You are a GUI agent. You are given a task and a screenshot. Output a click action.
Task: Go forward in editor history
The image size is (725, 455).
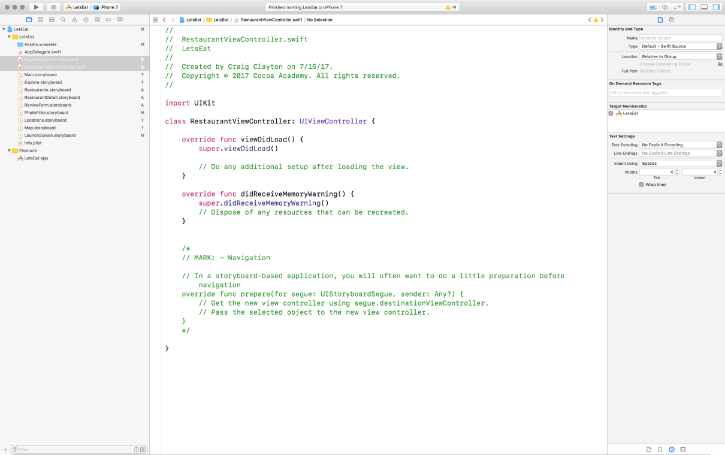[173, 20]
